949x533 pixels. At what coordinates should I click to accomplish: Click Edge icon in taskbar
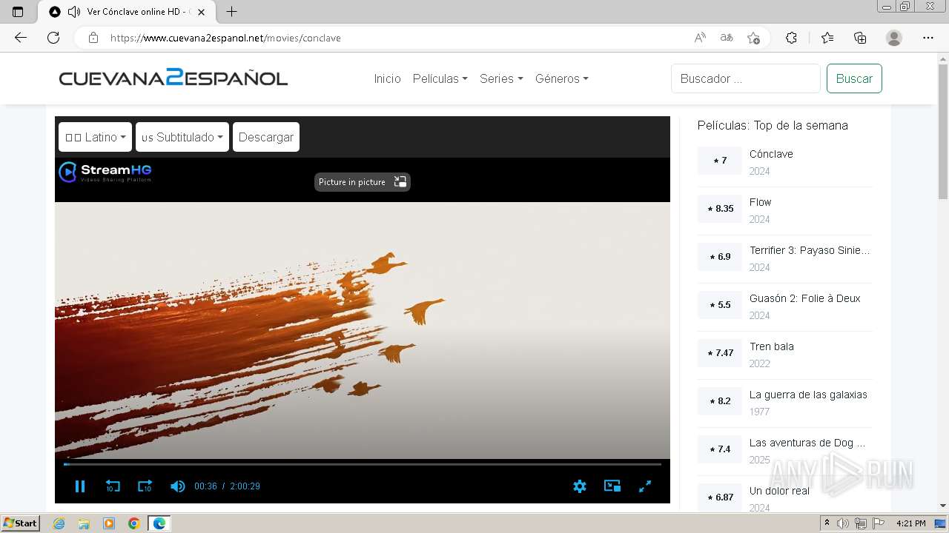tap(159, 523)
